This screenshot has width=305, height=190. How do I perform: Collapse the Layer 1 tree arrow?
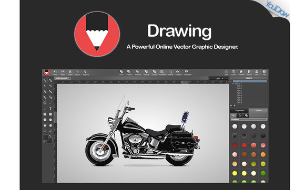pos(231,81)
